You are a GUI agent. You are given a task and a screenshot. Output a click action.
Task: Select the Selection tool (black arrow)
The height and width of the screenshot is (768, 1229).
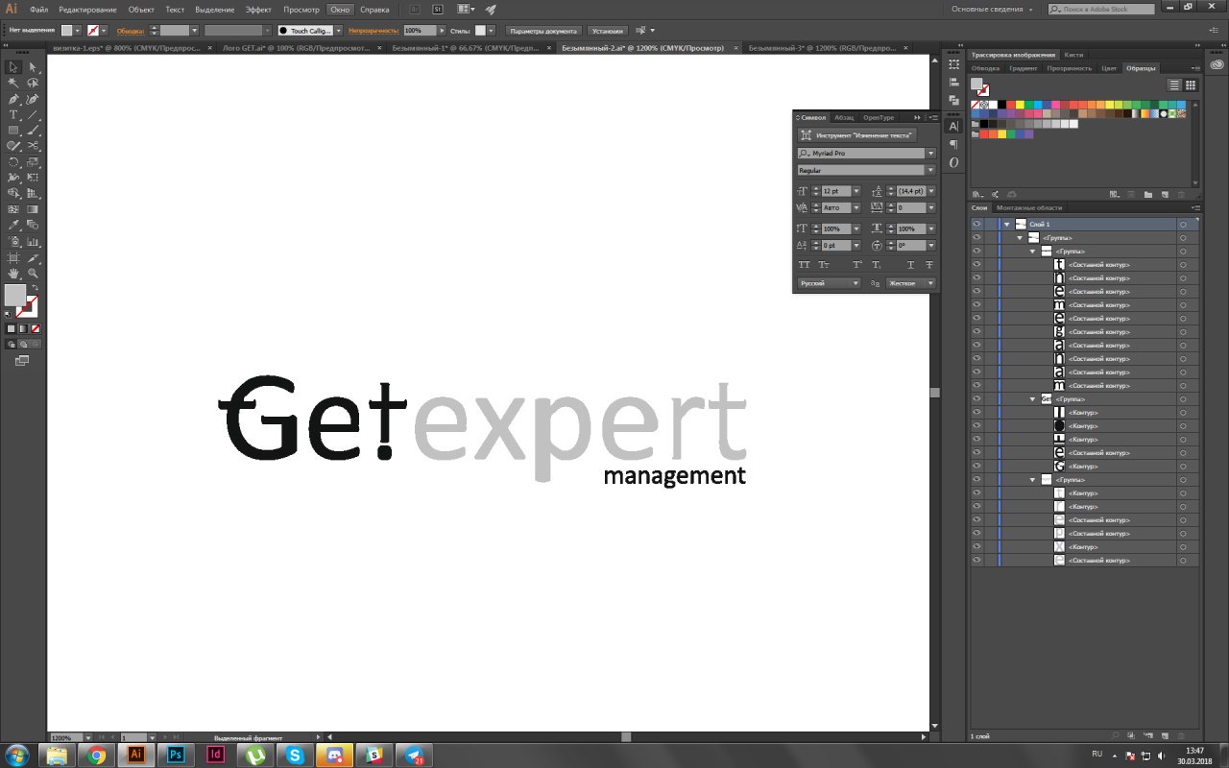point(13,67)
